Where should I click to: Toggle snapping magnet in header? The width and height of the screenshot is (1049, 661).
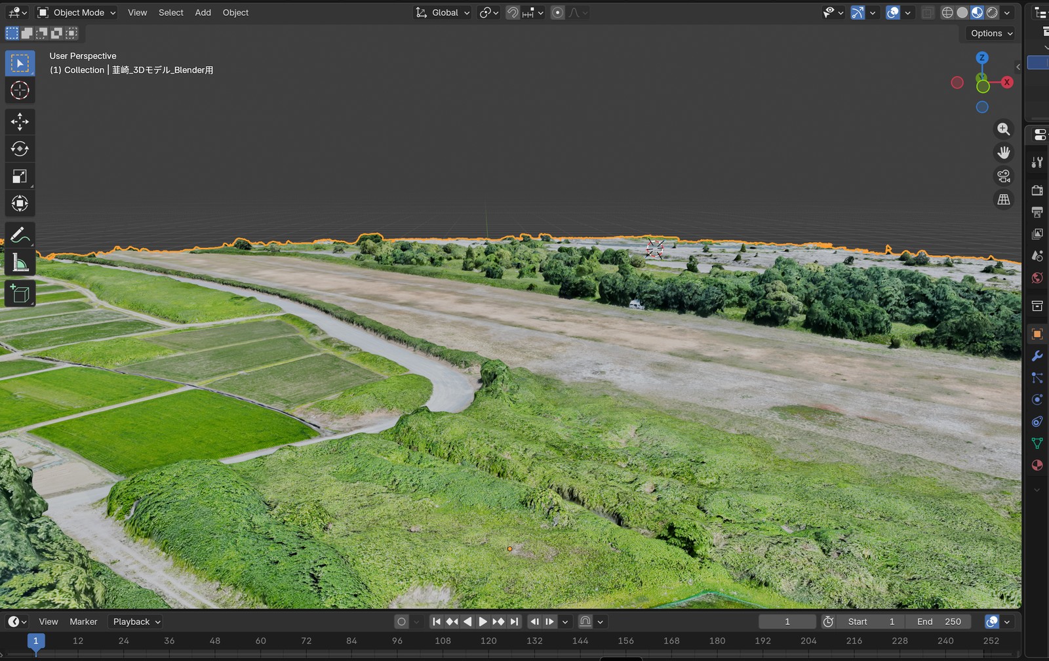(513, 12)
